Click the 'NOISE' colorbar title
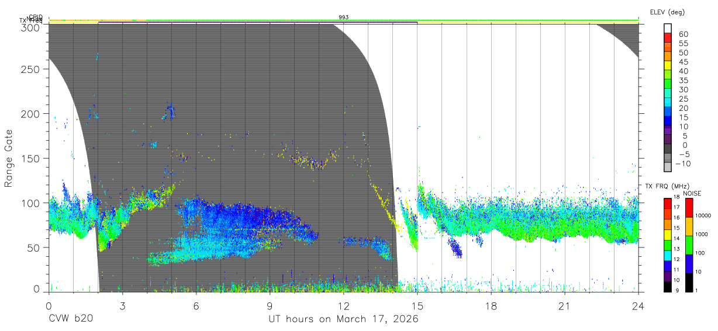718x331 pixels. (x=692, y=193)
